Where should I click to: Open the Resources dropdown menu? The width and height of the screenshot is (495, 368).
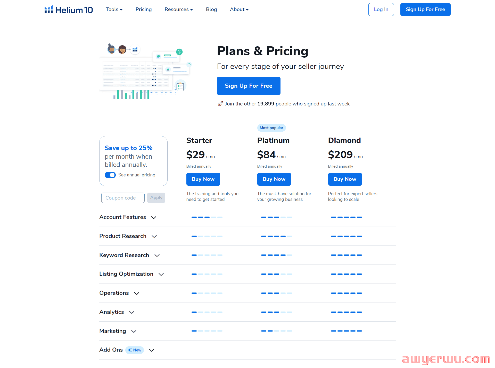(x=179, y=10)
